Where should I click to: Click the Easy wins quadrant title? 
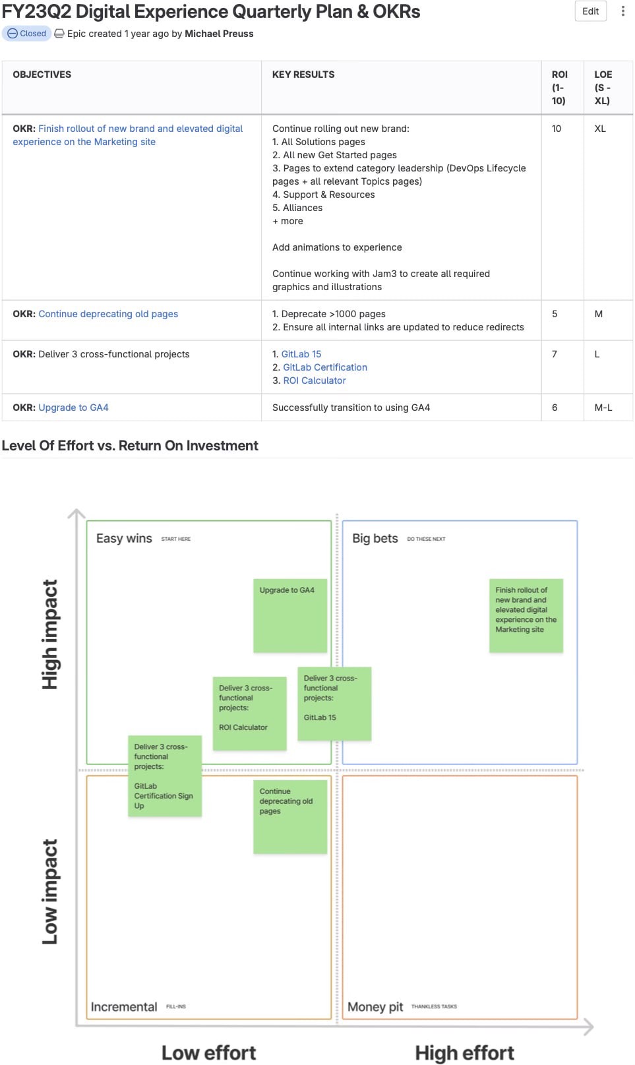(x=124, y=539)
